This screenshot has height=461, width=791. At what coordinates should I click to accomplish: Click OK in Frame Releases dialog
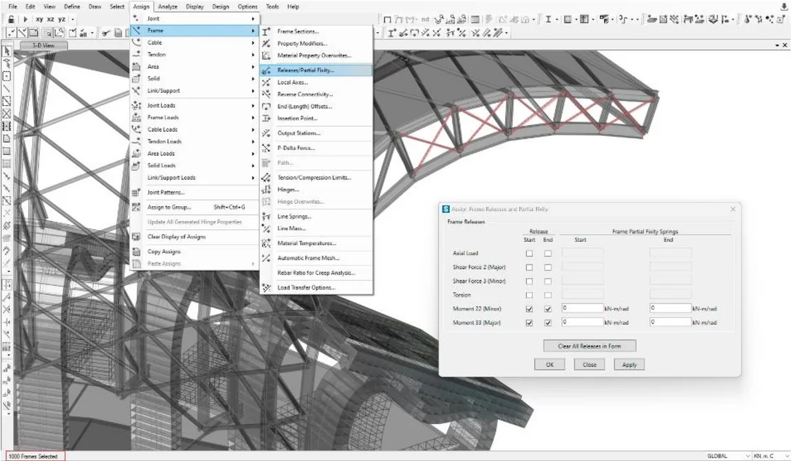tap(550, 365)
